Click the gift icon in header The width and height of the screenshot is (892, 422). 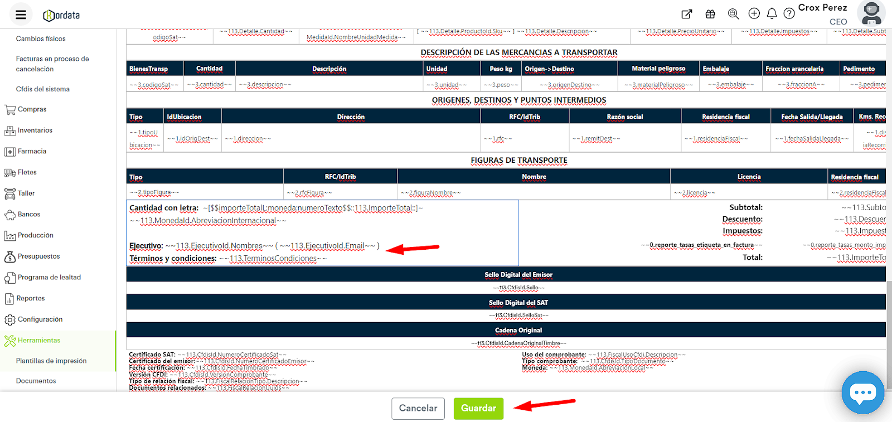point(710,14)
